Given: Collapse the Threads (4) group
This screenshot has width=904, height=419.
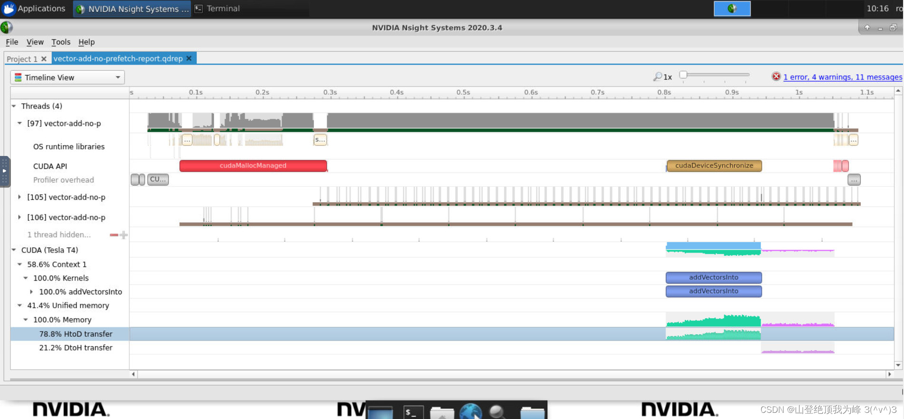Looking at the screenshot, I should click(14, 106).
